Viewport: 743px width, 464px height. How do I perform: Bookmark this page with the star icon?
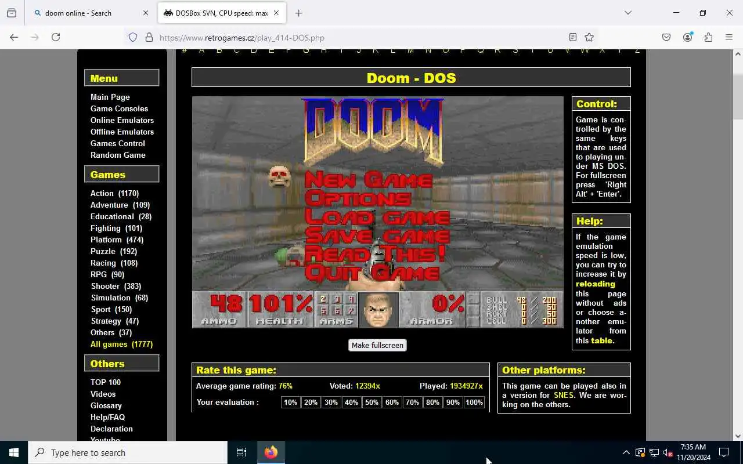pos(589,37)
